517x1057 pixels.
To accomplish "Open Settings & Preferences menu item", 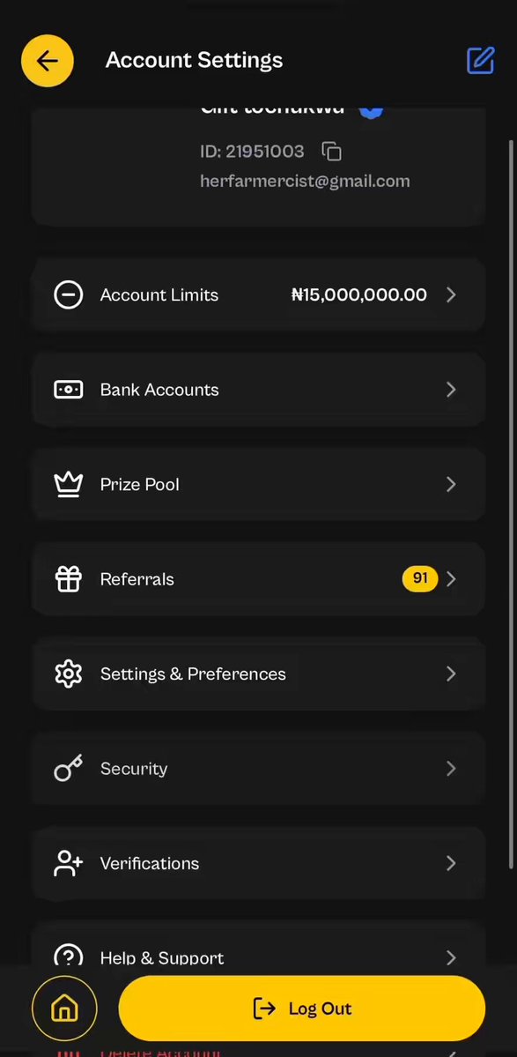I will click(x=259, y=674).
